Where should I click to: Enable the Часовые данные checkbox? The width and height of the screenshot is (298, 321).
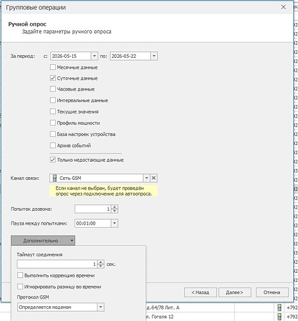(x=53, y=89)
